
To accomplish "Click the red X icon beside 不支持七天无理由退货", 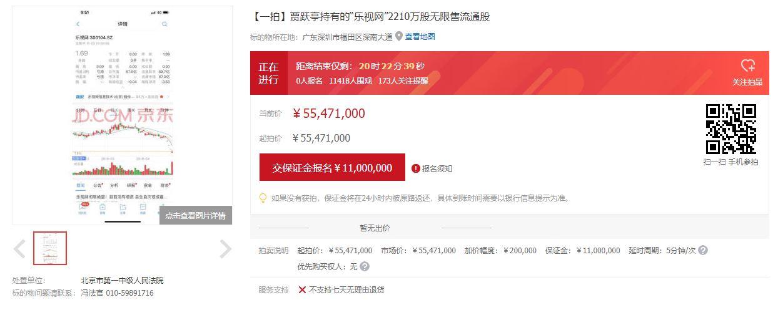I will (302, 289).
